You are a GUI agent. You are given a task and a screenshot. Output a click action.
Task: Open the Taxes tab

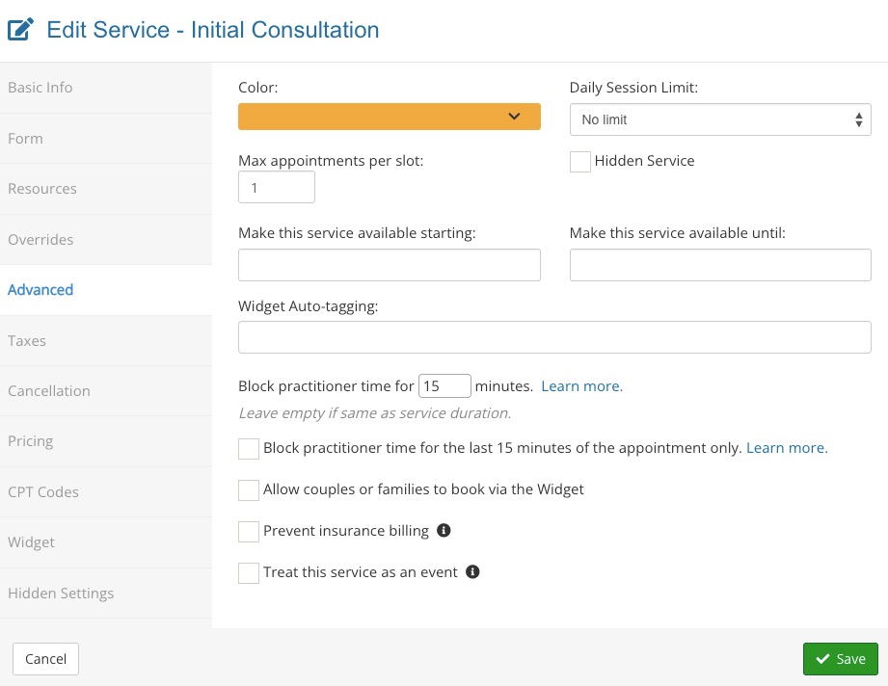click(x=27, y=341)
